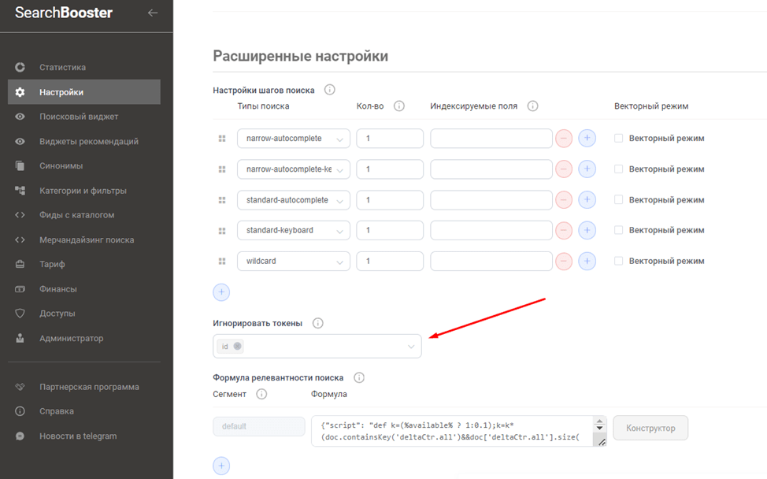Add new search step with plus circle
This screenshot has height=479, width=767.
tap(222, 292)
